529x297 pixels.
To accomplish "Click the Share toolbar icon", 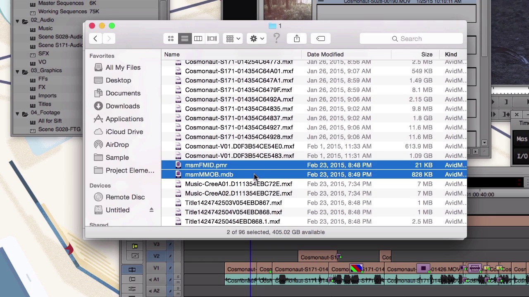I will pyautogui.click(x=297, y=39).
